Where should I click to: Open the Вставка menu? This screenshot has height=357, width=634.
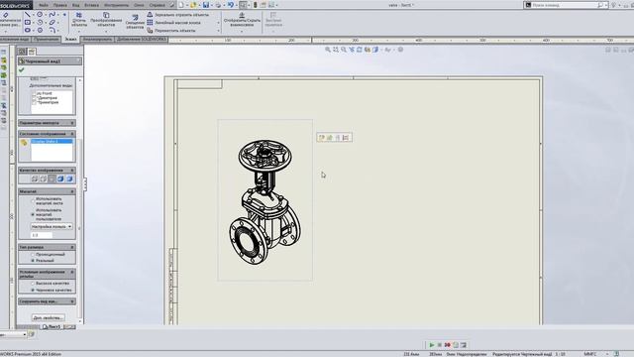[x=92, y=5]
